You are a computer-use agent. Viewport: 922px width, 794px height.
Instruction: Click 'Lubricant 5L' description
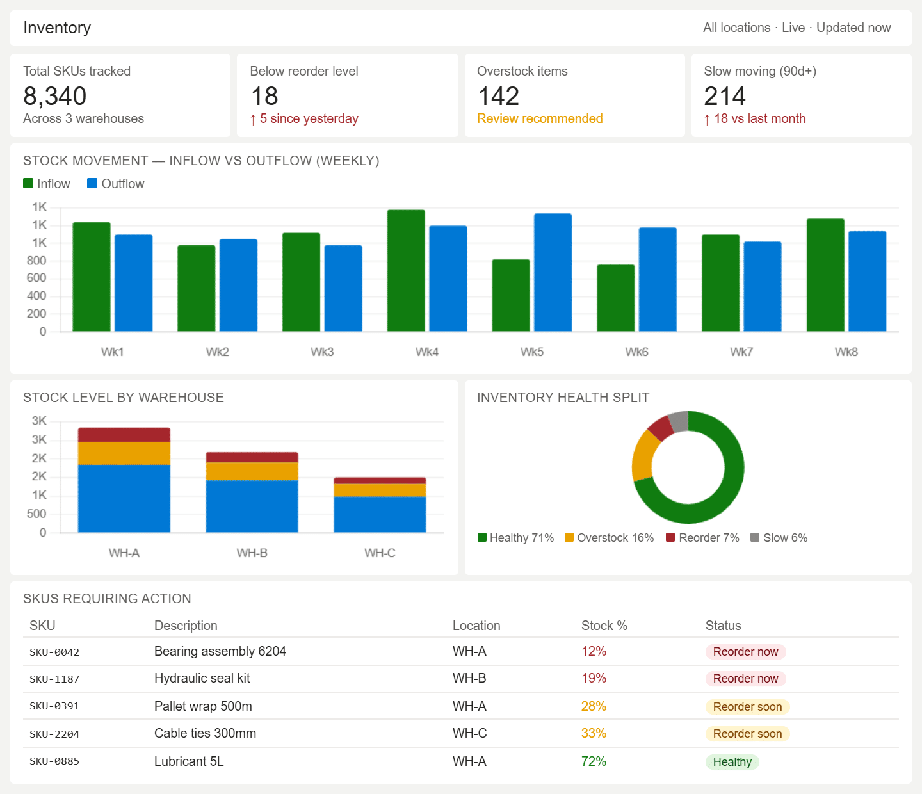(189, 761)
